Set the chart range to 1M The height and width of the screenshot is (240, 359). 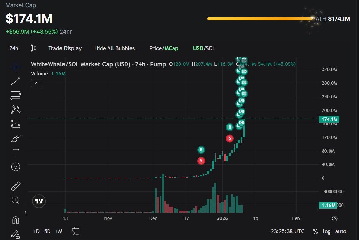(x=59, y=231)
